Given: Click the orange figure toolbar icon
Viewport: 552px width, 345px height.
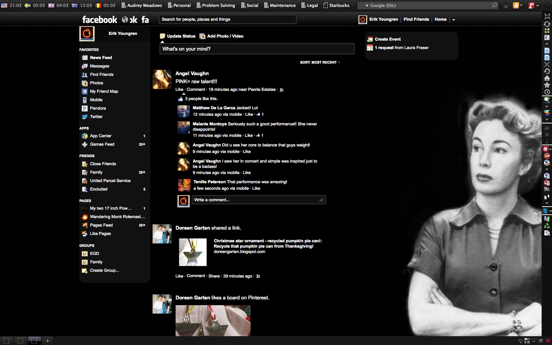Looking at the screenshot, I should coord(516,5).
